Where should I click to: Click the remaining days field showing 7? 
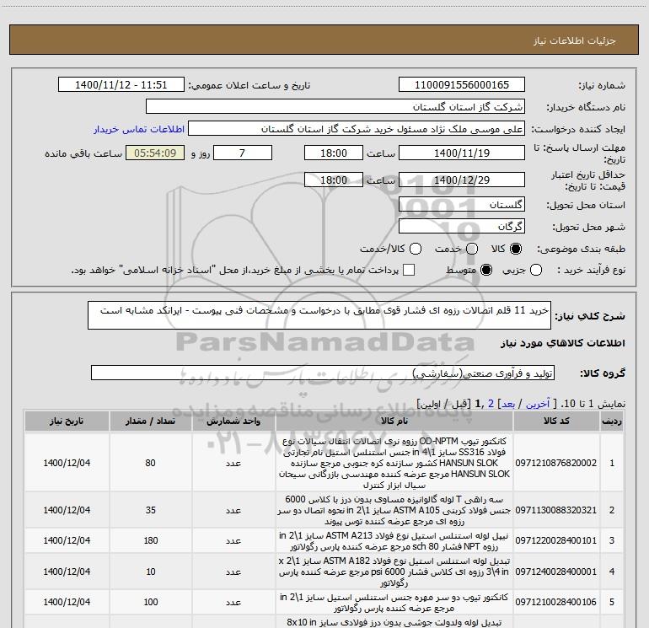242,153
